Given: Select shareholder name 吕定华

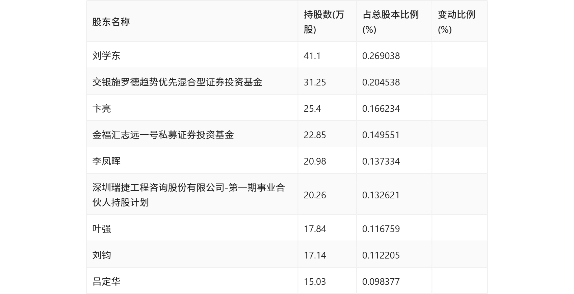Looking at the screenshot, I should pos(106,281).
